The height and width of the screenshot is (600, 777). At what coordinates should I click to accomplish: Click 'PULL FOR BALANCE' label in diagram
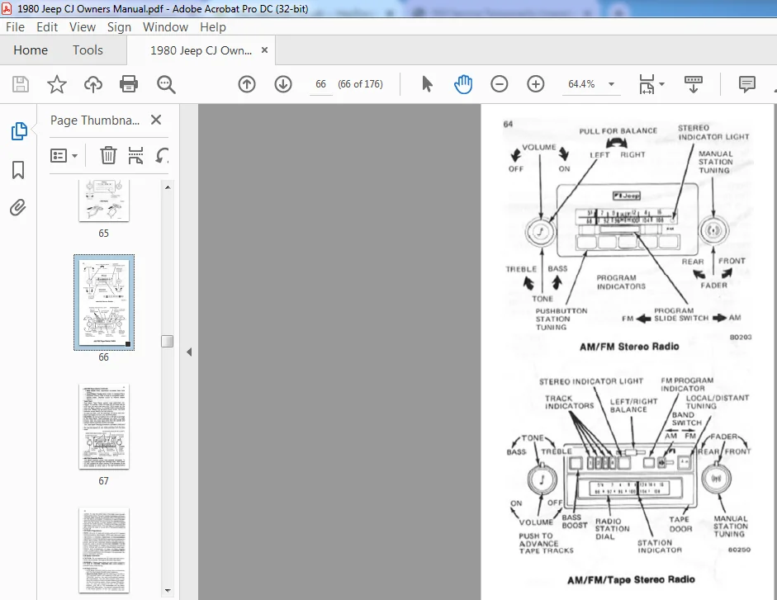(x=618, y=130)
